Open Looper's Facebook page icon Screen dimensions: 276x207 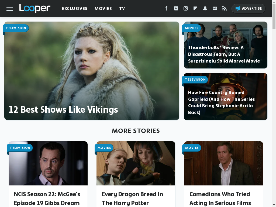click(x=166, y=8)
